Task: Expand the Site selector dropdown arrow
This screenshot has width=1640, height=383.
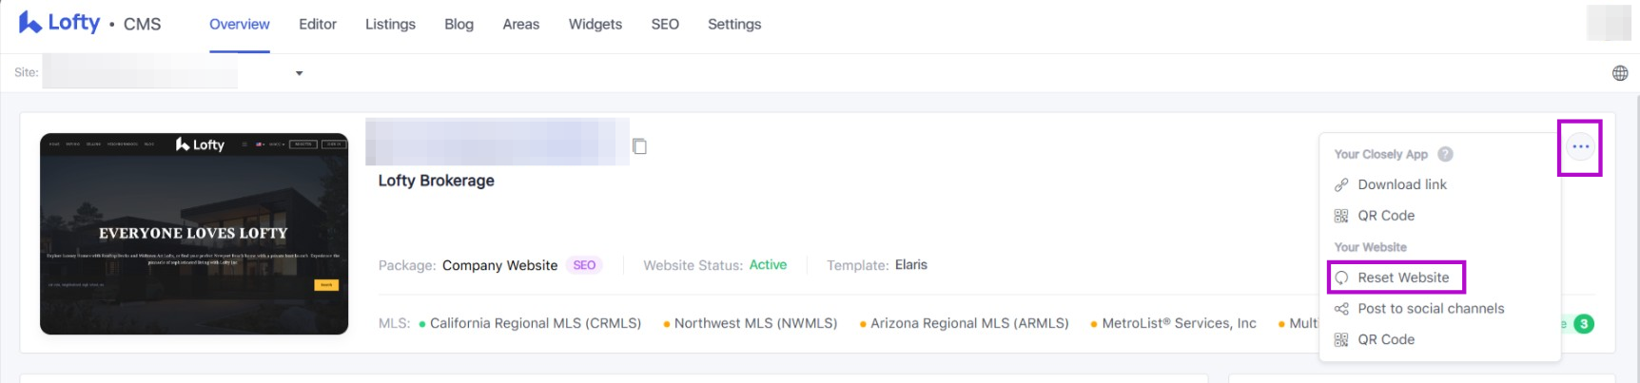Action: 299,73
